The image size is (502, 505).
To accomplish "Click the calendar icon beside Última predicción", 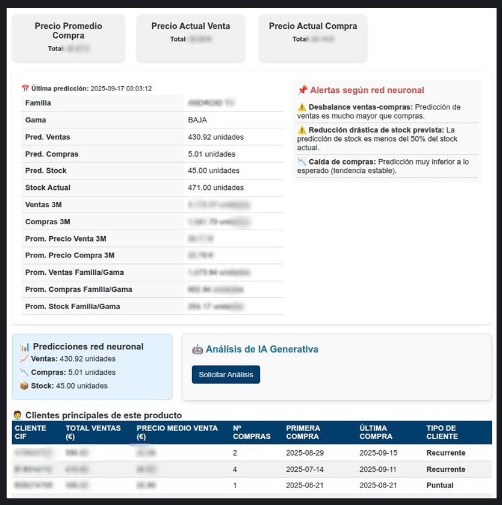I will point(25,89).
